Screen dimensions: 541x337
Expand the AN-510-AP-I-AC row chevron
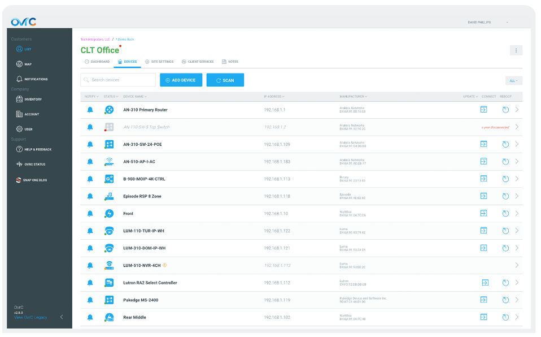517,162
